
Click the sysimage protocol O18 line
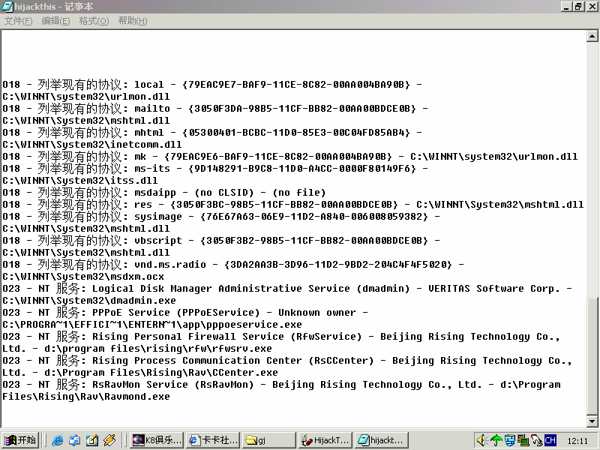(221, 217)
